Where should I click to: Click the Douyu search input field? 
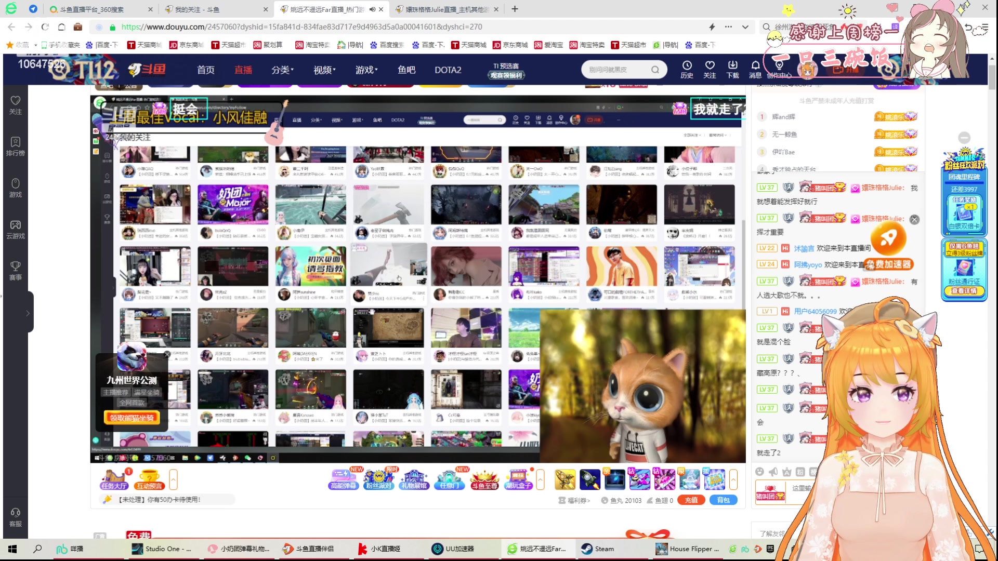(616, 70)
